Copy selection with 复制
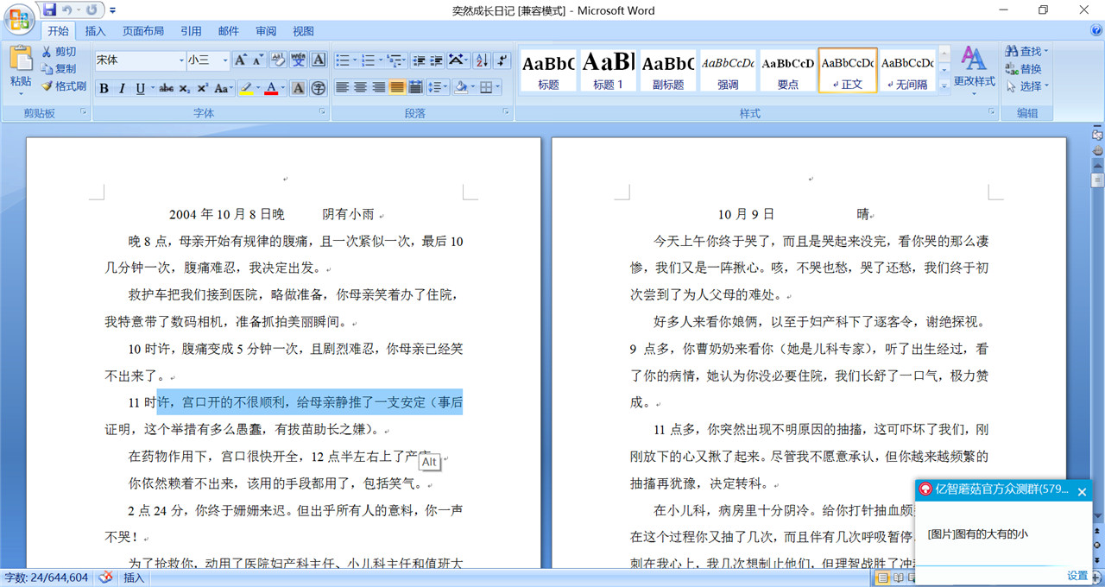 pos(59,69)
